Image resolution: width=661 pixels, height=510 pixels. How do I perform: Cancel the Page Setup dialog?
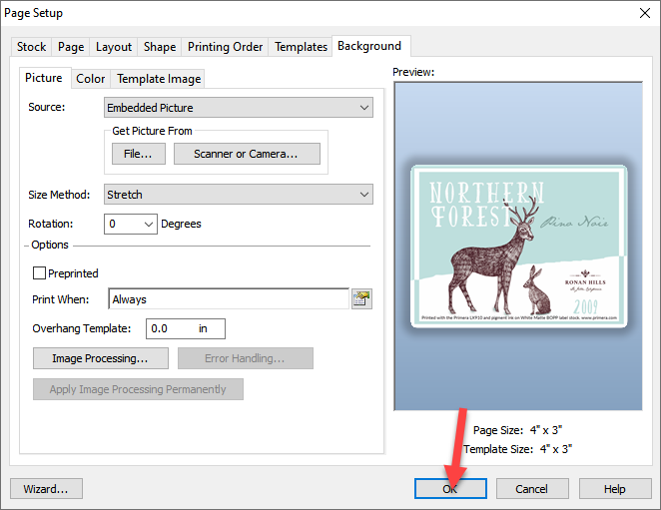(532, 489)
